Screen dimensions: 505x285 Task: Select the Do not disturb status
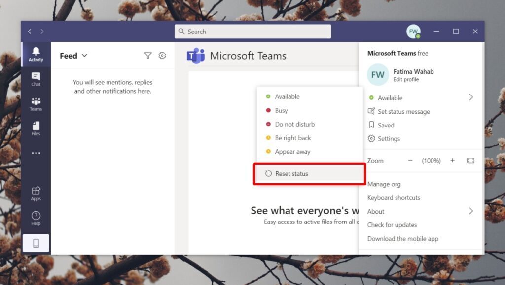tap(294, 124)
